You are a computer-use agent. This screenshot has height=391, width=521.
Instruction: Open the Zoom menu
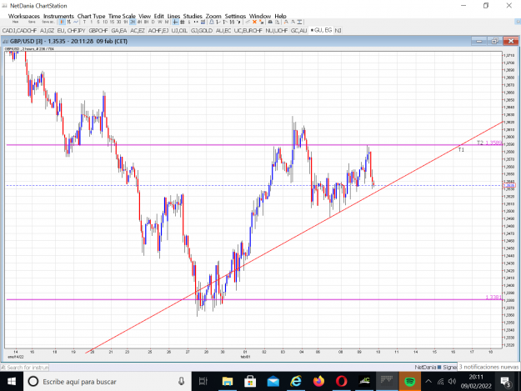213,16
